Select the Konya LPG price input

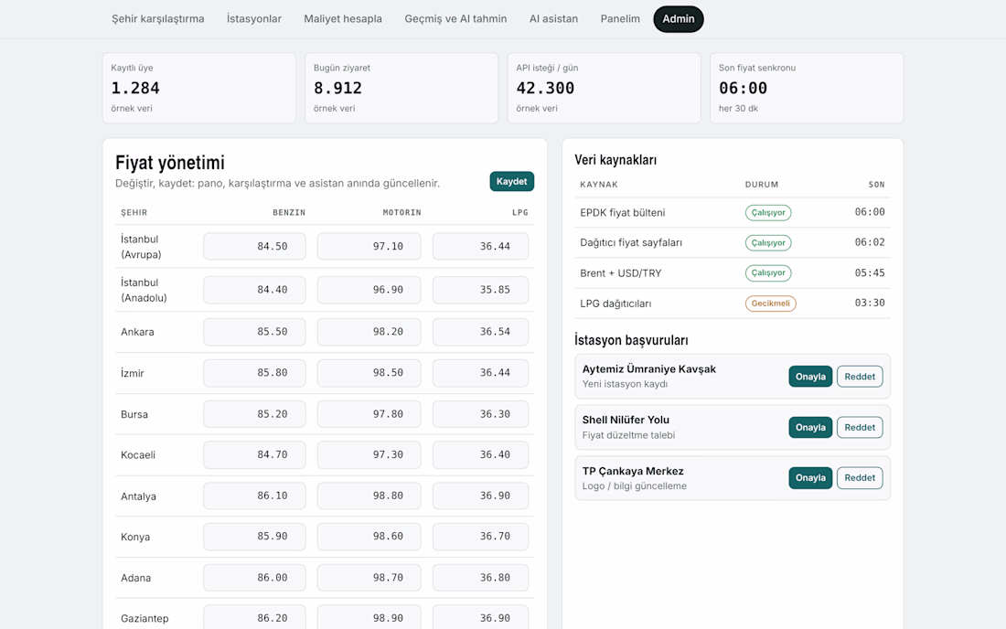pos(480,536)
